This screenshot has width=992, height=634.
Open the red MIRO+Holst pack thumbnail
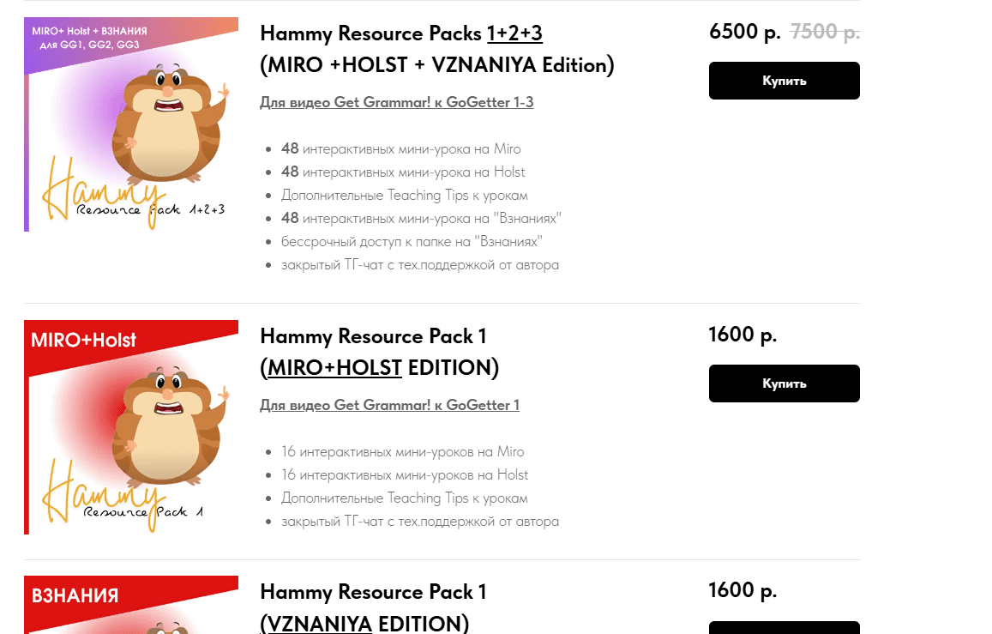(131, 427)
